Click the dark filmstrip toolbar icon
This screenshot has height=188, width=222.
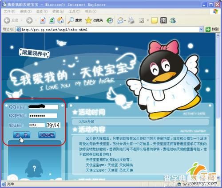point(163,20)
